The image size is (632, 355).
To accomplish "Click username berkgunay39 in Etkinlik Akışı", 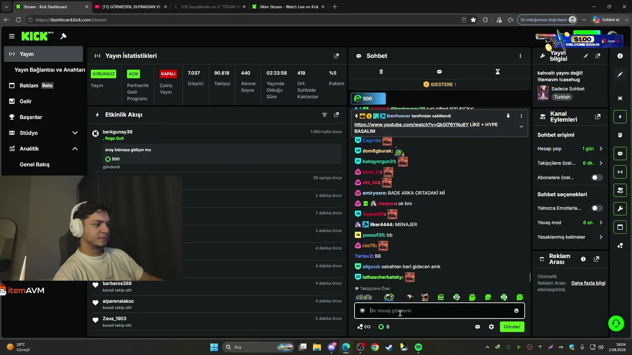I will pyautogui.click(x=118, y=132).
